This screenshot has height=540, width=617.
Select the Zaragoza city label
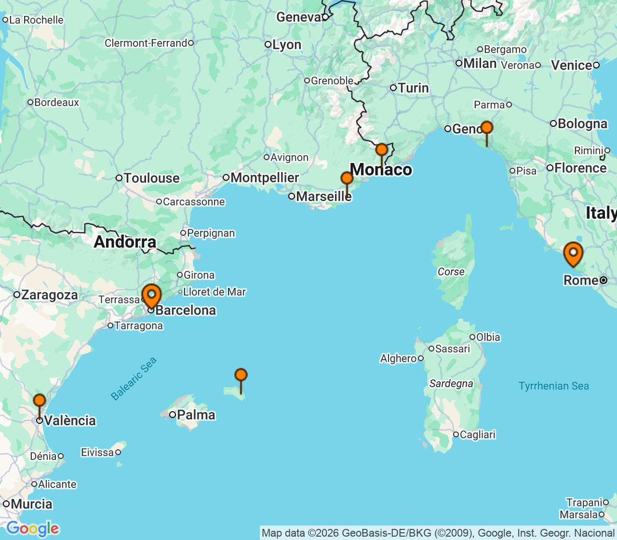(x=50, y=295)
